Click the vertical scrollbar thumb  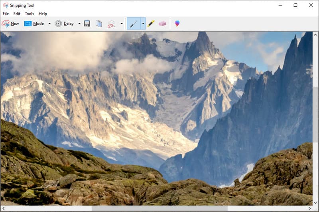point(315,115)
